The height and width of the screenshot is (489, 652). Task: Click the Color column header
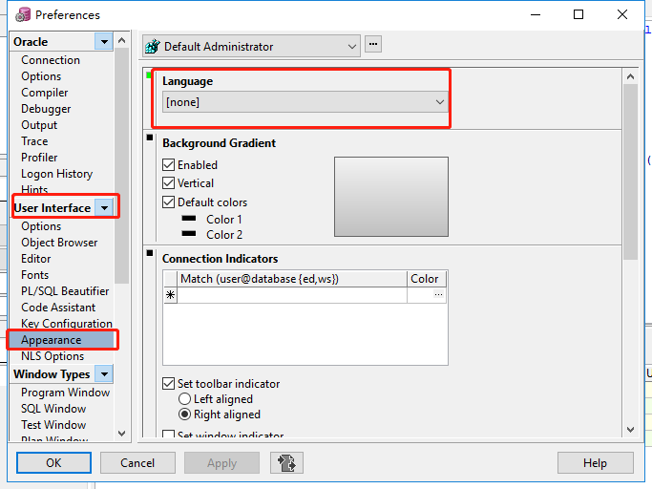pos(427,279)
